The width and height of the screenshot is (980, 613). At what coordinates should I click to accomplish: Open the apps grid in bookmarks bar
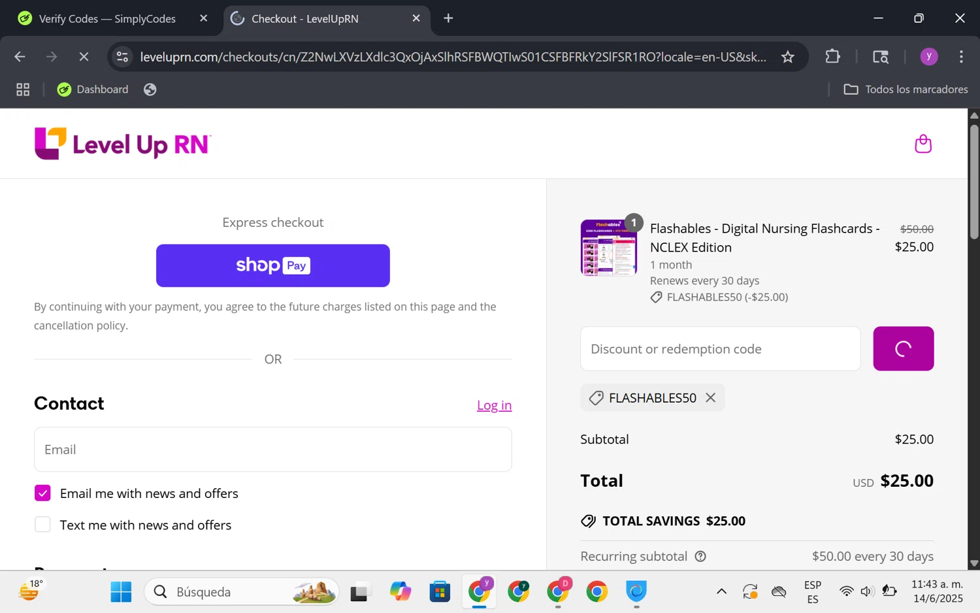coord(23,90)
